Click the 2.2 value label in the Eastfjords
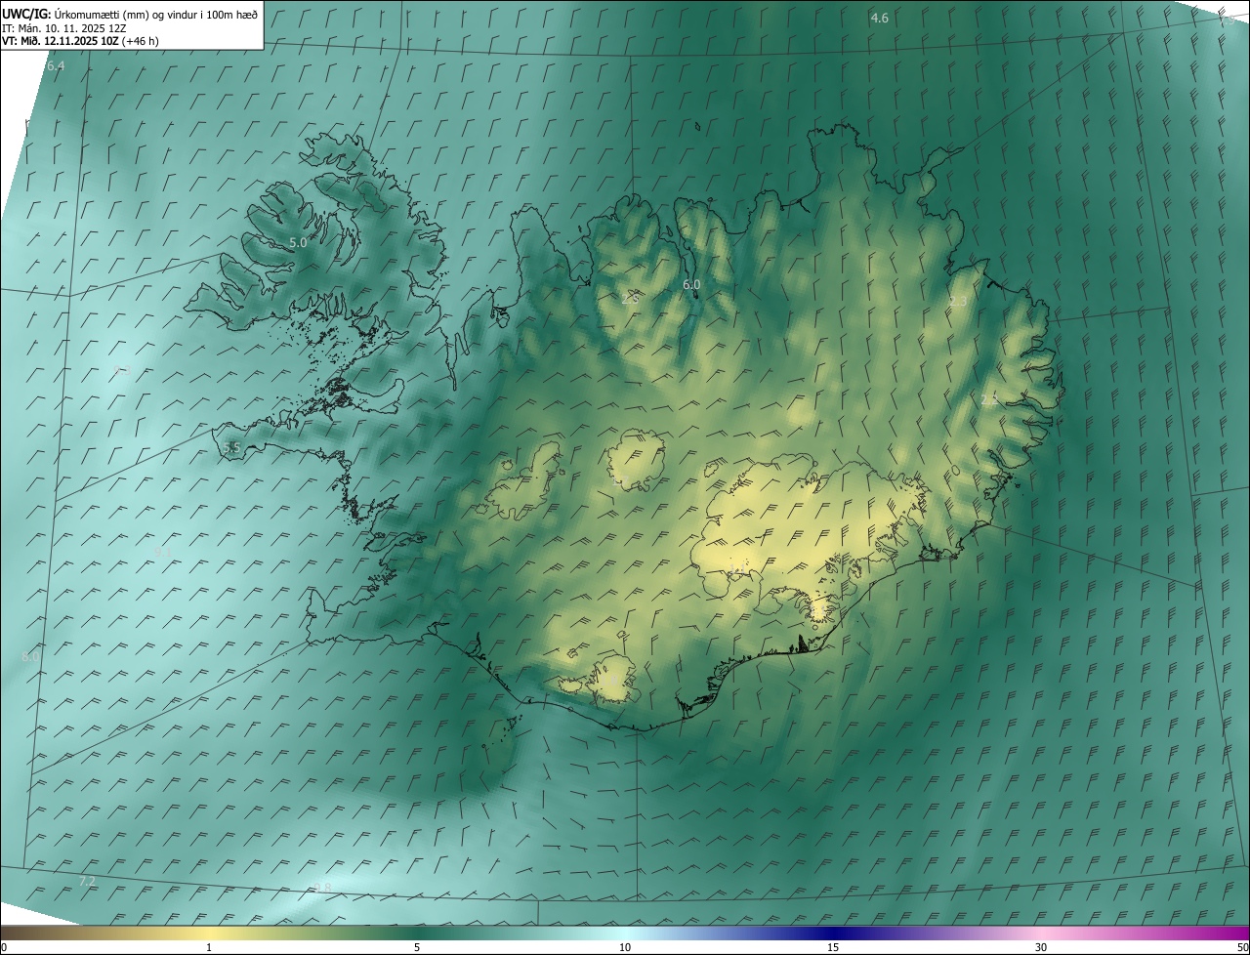 pos(989,399)
